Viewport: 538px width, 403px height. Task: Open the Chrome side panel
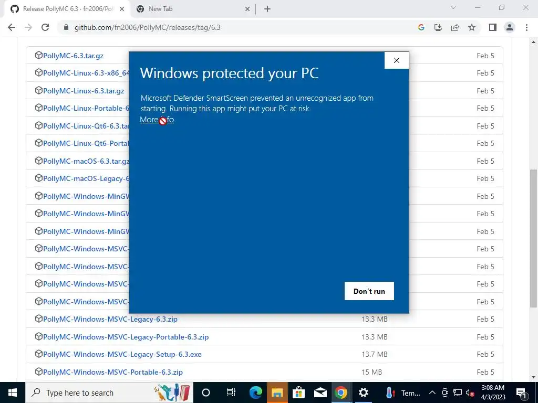tap(493, 27)
